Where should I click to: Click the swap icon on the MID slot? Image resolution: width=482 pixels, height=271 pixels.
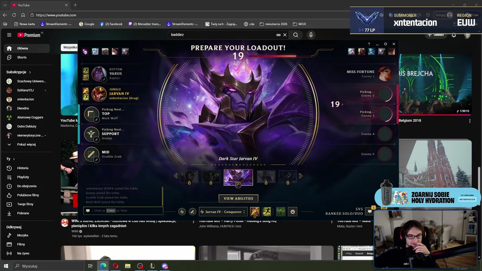click(x=96, y=160)
